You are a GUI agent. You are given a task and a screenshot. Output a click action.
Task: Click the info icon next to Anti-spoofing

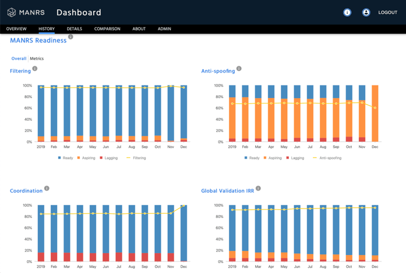(239, 69)
